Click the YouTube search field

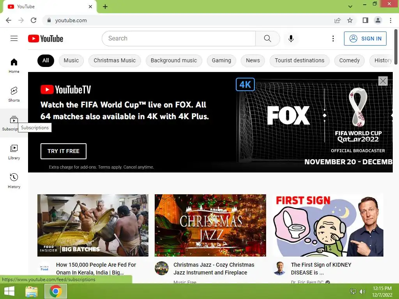coord(179,39)
